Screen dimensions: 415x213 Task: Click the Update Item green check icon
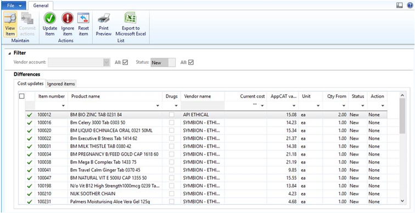coord(50,19)
